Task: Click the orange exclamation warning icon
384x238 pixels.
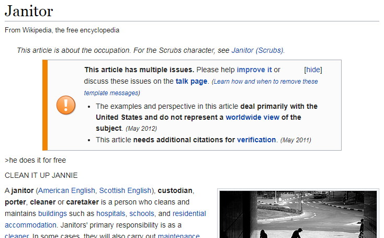Action: click(x=66, y=105)
